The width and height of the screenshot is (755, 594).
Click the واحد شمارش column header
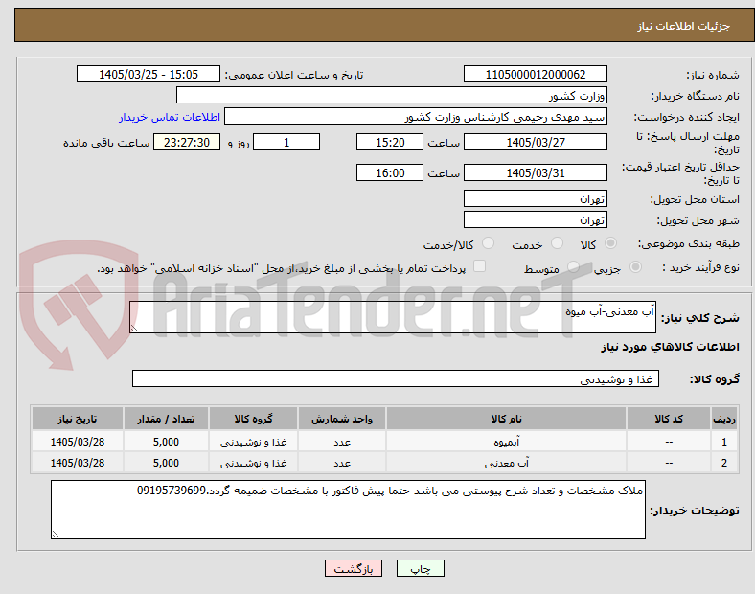[x=342, y=419]
